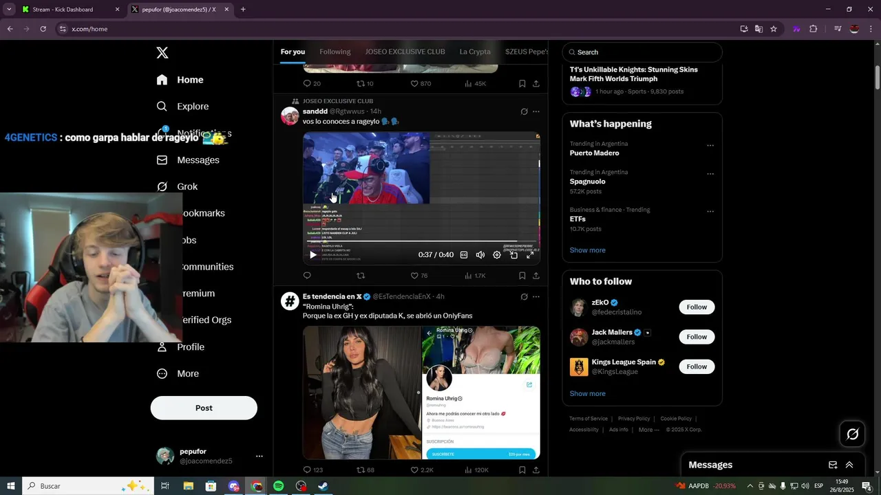
Task: Toggle captions on the video player
Action: point(464,255)
